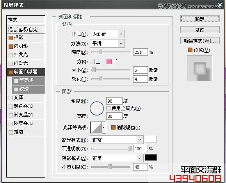Open the 纹理 sub-item row
Viewport: 226px width, 183px height.
pos(28,89)
